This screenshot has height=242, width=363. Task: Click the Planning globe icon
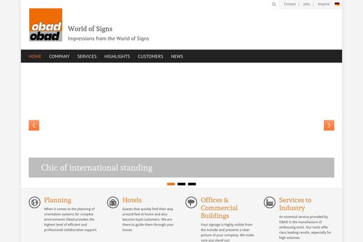tap(34, 202)
